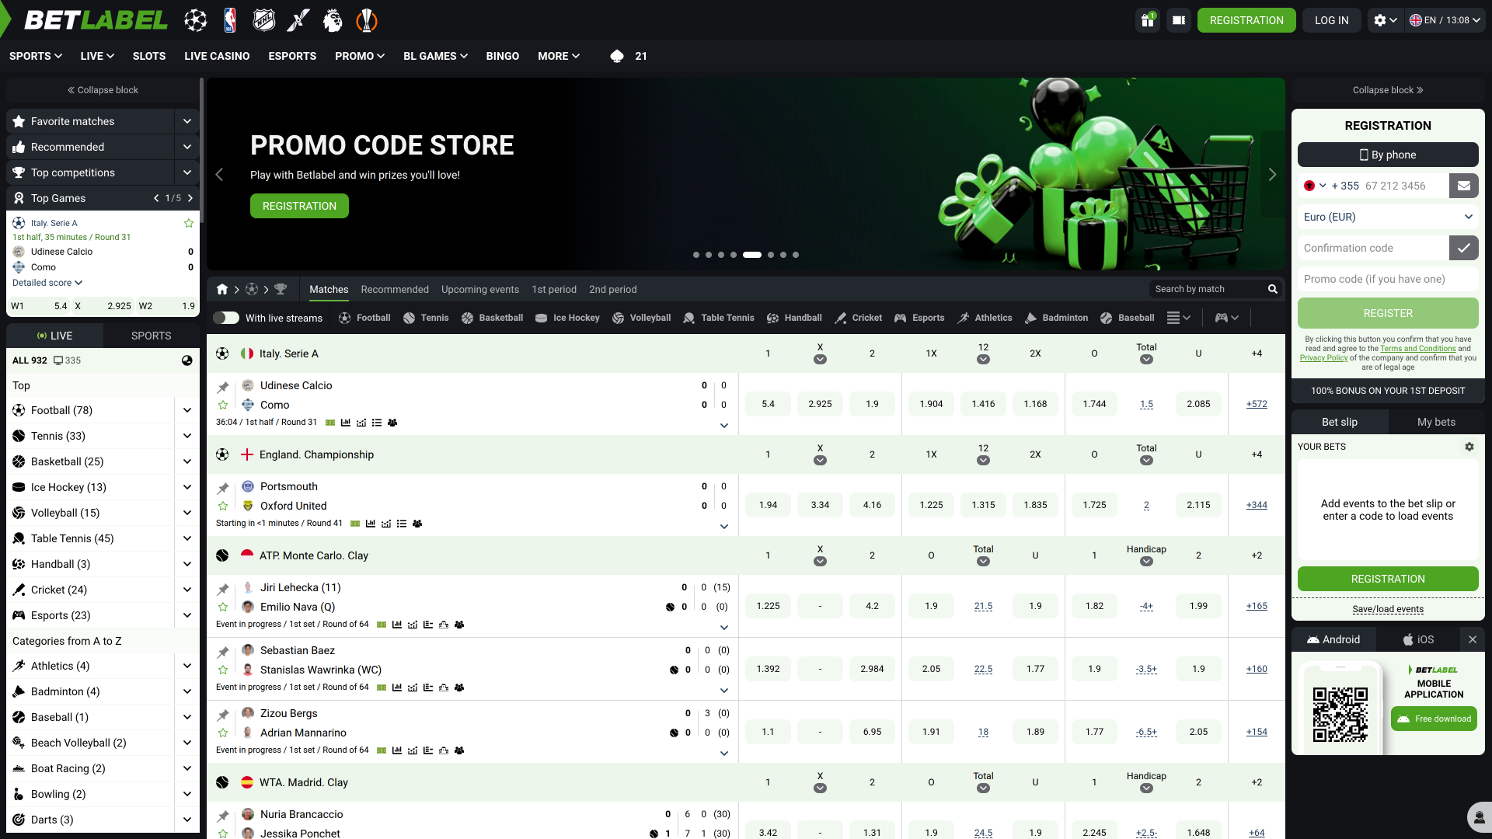Open the My bets tab
This screenshot has height=839, width=1492.
[1436, 422]
